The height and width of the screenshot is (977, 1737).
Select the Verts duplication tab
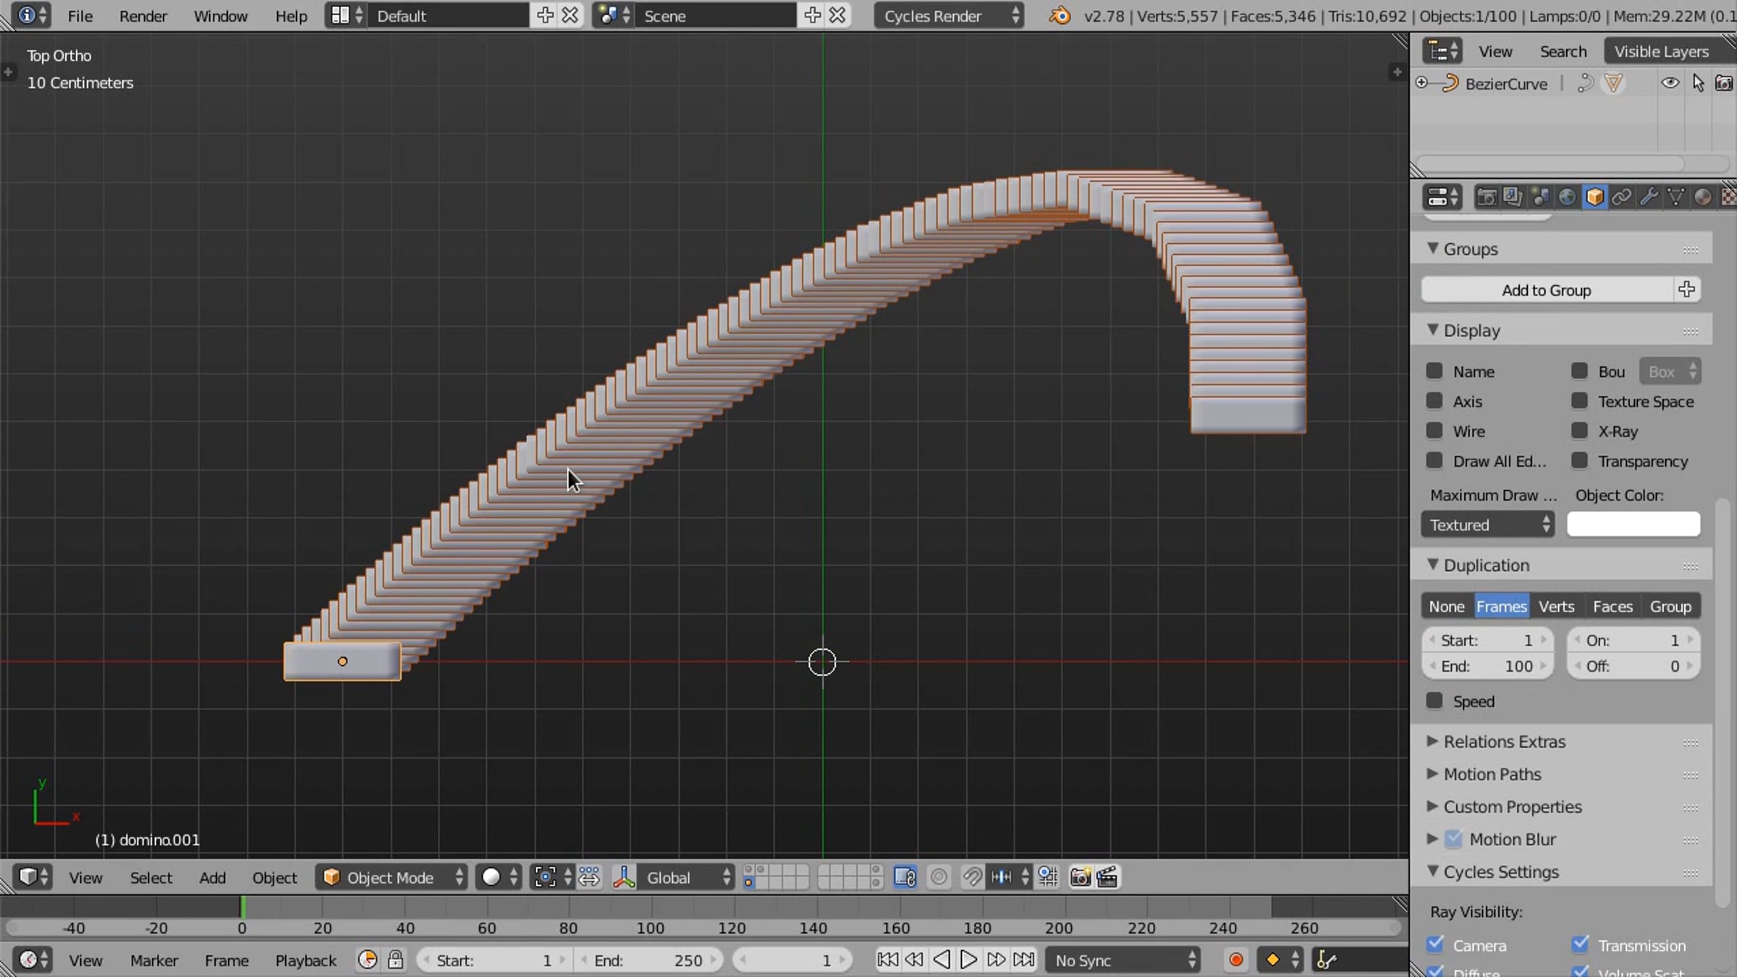(1556, 606)
